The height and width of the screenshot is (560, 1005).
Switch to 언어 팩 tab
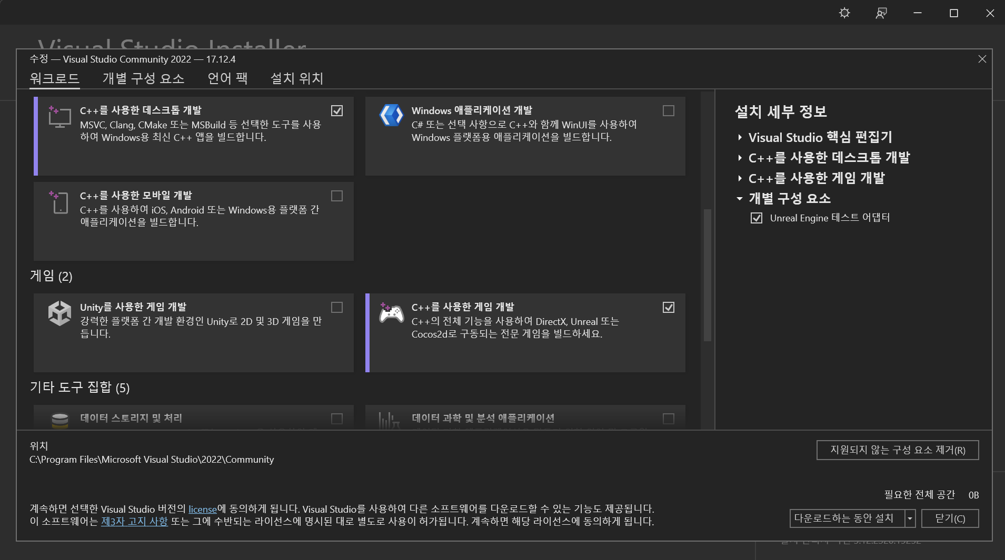pyautogui.click(x=227, y=78)
